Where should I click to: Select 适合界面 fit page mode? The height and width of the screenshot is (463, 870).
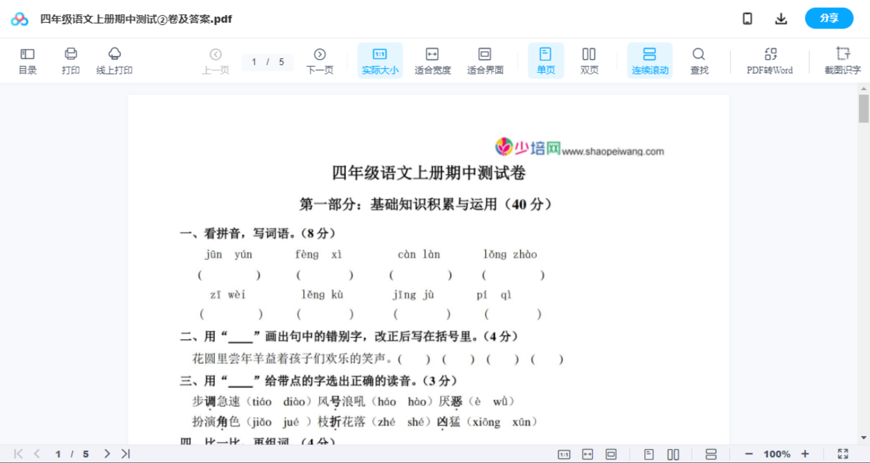[485, 60]
